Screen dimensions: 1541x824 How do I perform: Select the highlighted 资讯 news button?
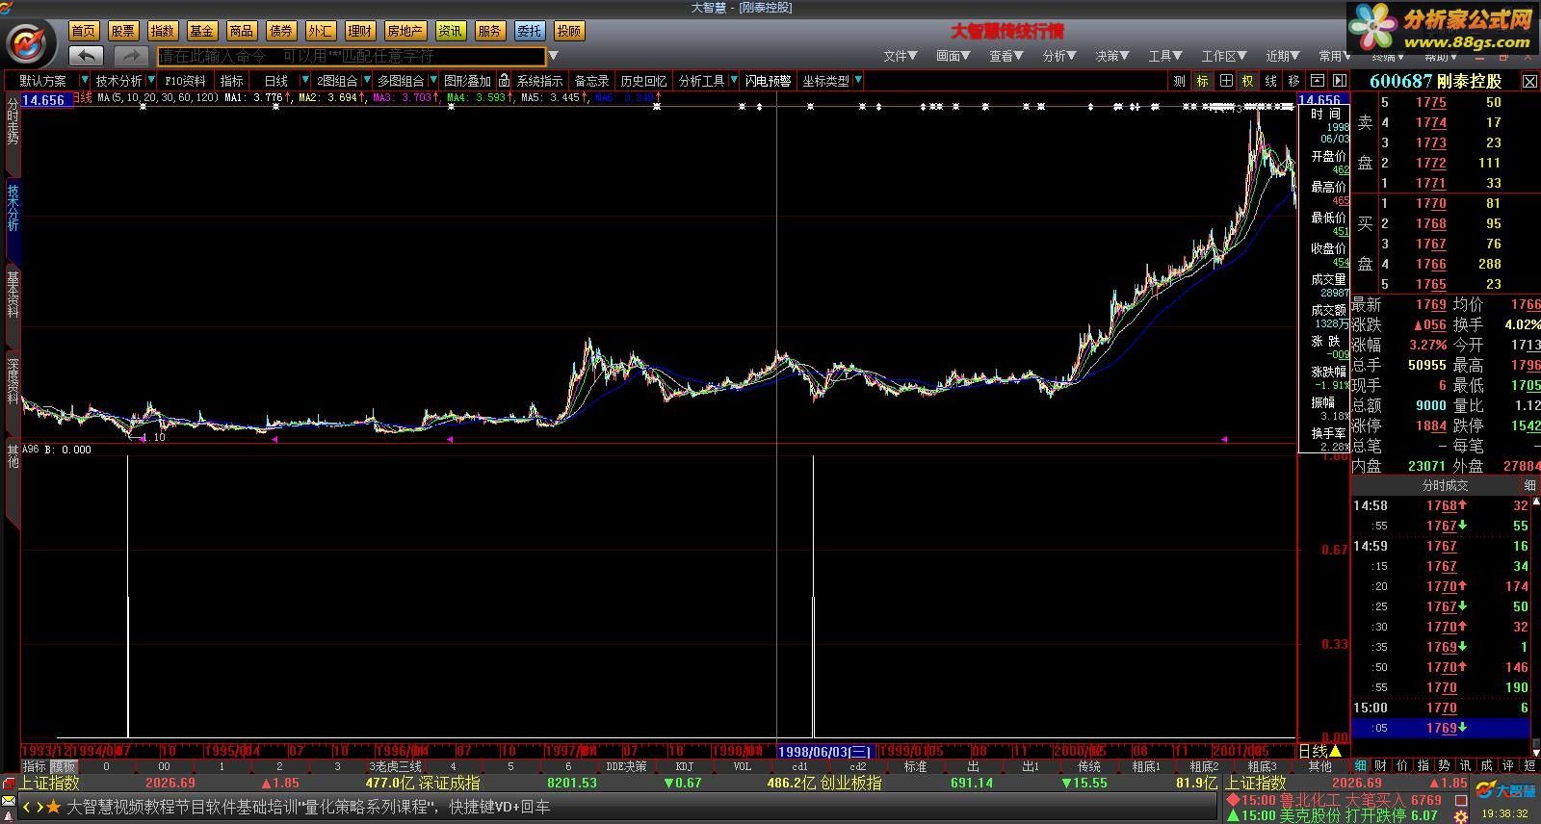click(x=450, y=31)
